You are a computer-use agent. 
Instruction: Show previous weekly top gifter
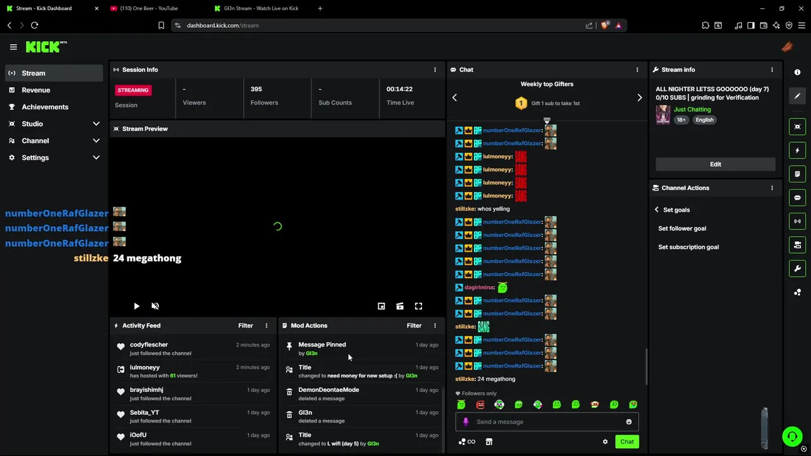(454, 98)
